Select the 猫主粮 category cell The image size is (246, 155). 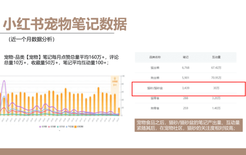coord(155,68)
